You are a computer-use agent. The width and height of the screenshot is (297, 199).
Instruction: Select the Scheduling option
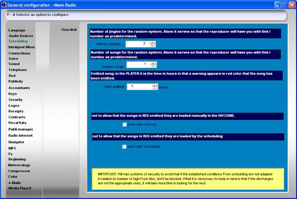pos(18,41)
